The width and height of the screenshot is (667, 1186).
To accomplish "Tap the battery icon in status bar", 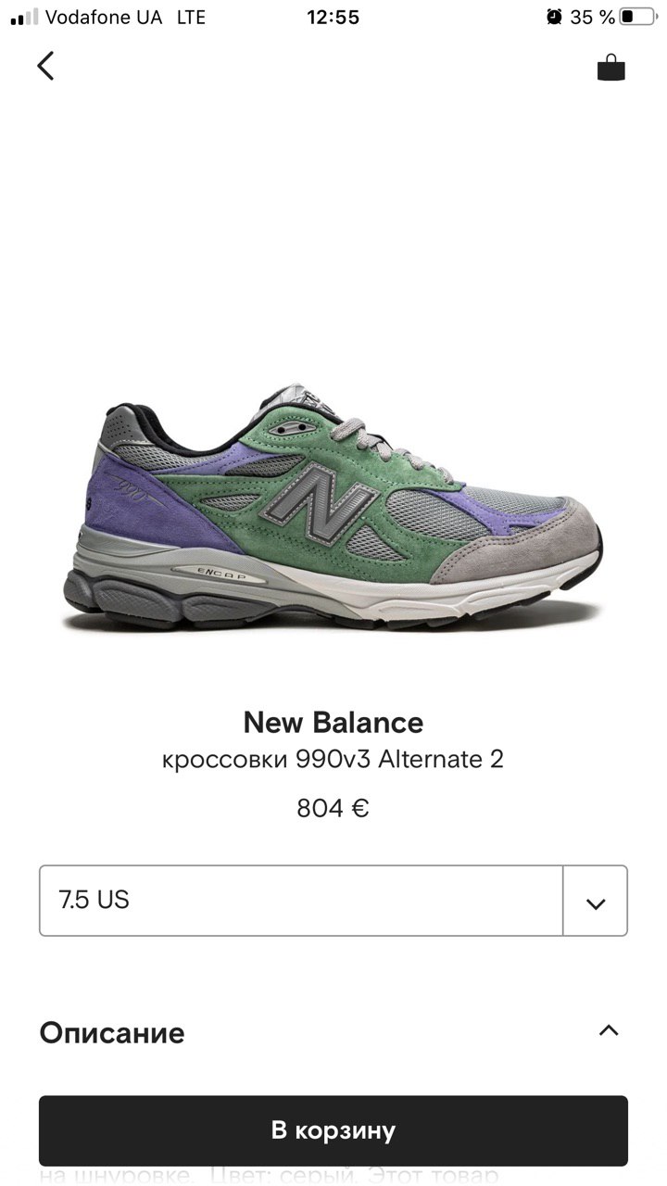I will (638, 17).
